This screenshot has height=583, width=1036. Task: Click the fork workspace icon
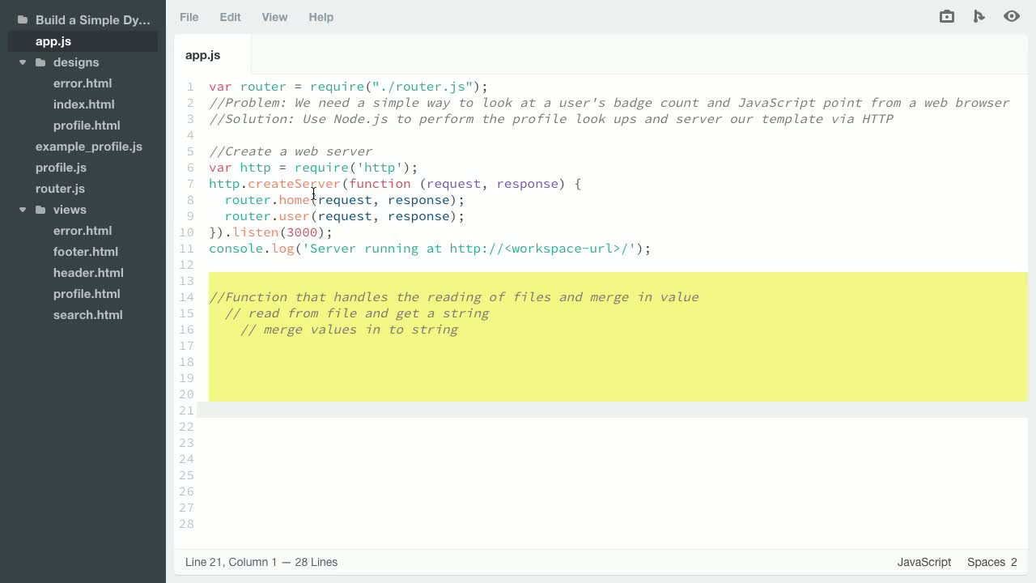(x=979, y=16)
